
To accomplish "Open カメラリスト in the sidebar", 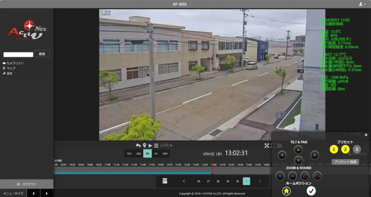I will (13, 63).
